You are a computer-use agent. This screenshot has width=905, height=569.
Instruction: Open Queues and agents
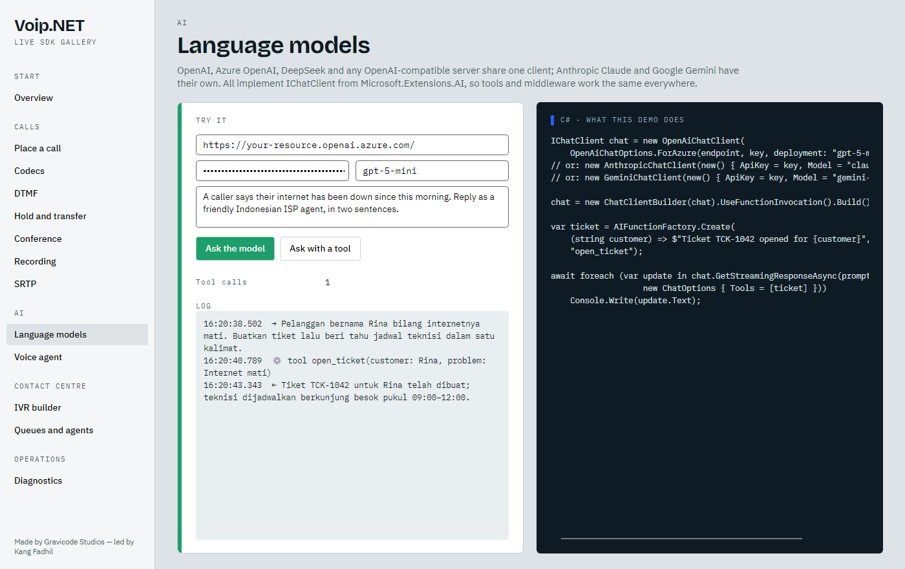pos(77,431)
